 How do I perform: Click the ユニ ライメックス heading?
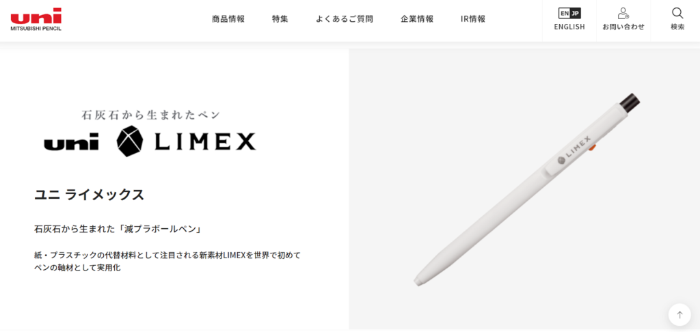point(90,195)
